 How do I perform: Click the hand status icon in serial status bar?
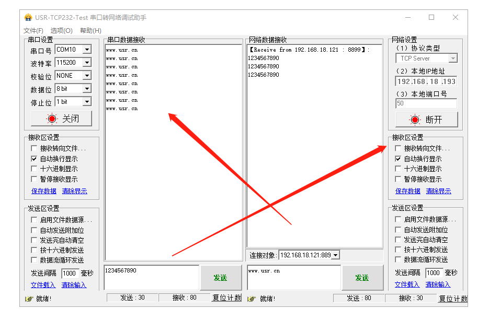coord(29,299)
